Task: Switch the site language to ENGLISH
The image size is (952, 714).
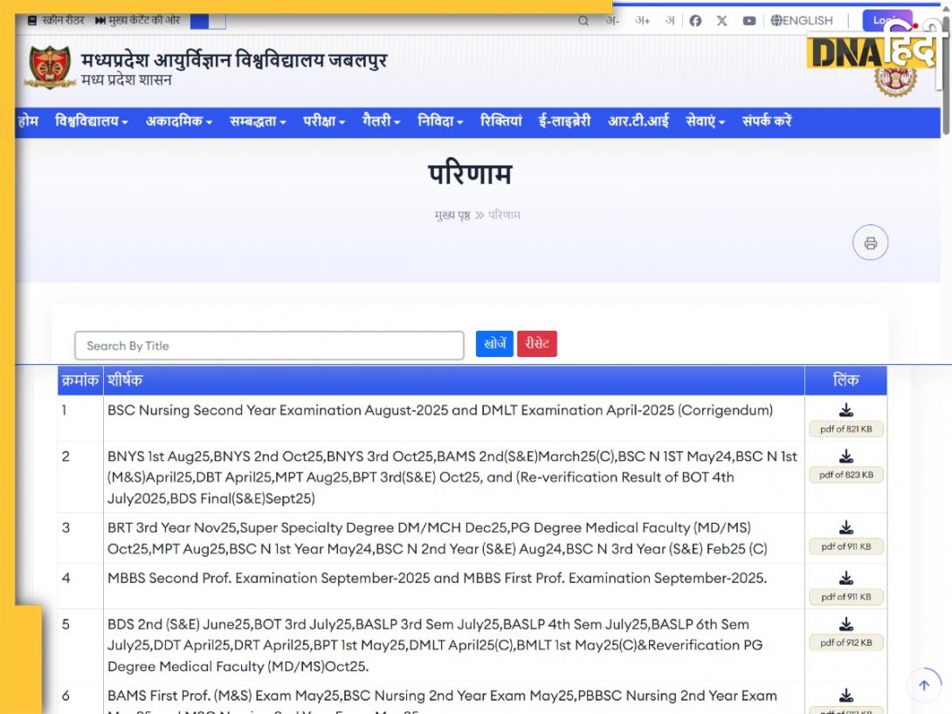Action: coord(801,20)
